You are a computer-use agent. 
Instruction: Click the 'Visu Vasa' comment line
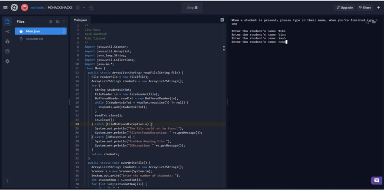[92, 30]
